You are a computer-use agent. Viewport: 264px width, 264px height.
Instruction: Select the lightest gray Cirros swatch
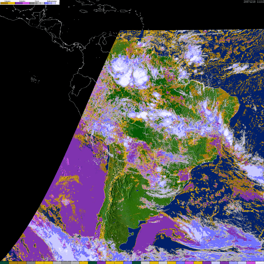tap(43, 3)
